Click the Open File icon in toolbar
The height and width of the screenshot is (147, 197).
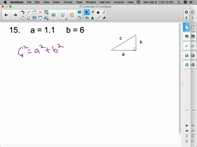34,12
